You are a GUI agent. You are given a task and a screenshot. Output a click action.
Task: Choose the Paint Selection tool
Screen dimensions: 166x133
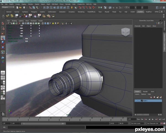tap(3, 33)
